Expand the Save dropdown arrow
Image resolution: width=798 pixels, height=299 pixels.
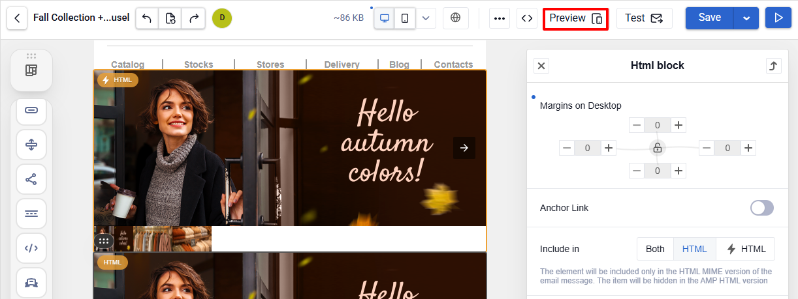click(746, 18)
